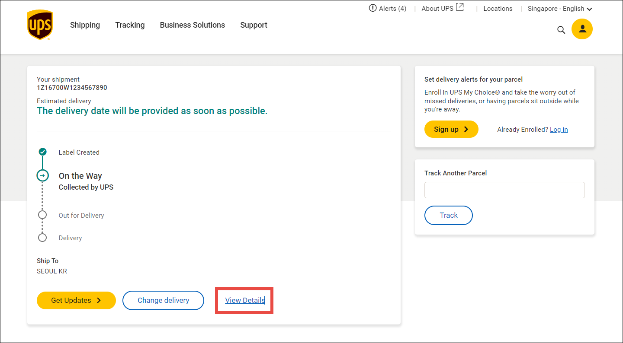
Task: Open the yellow user profile icon
Action: coord(582,29)
